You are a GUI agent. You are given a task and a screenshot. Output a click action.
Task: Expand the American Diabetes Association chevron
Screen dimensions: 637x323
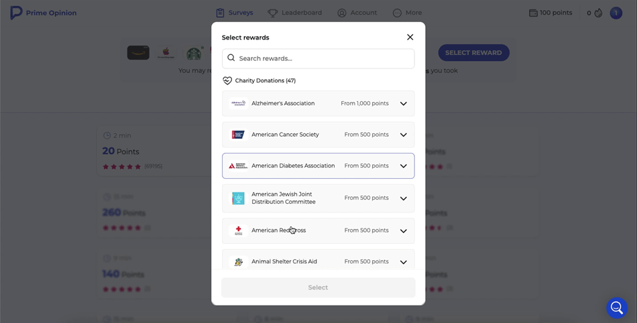404,166
